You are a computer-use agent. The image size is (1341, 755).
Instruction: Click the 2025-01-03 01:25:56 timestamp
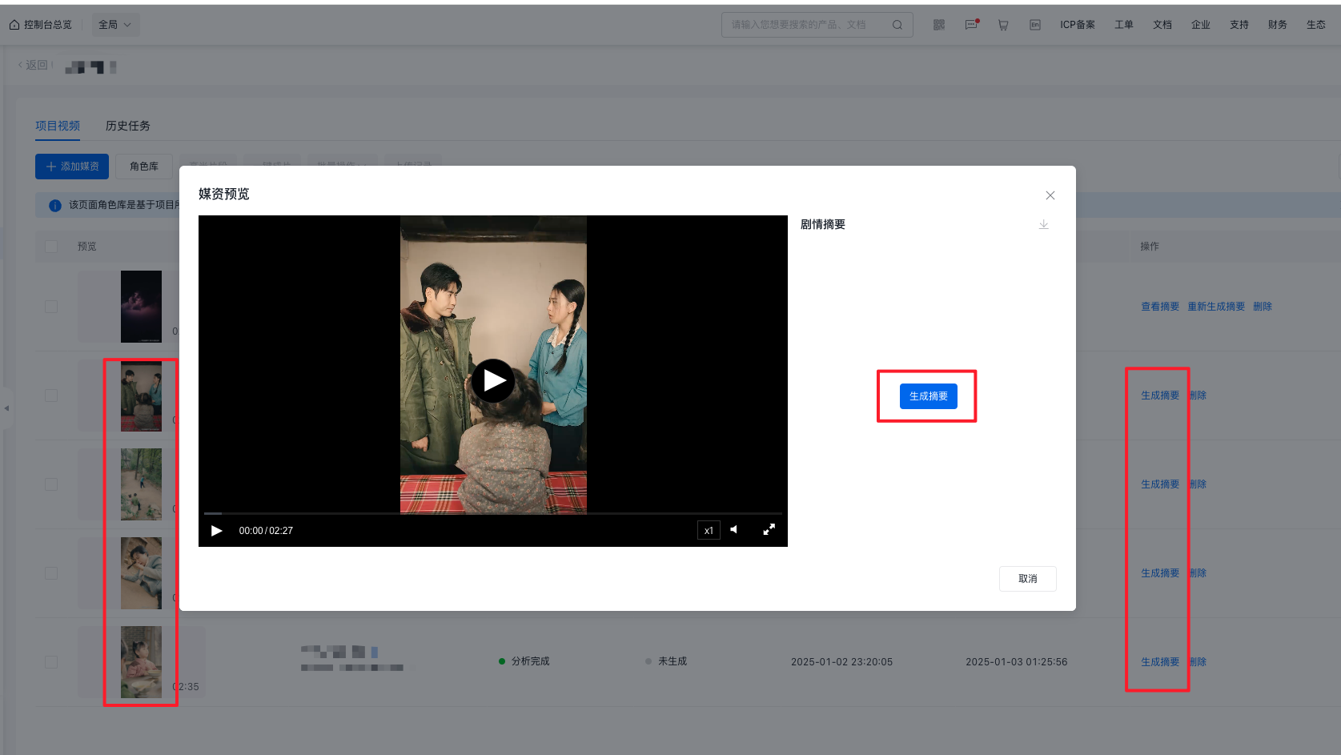(x=1016, y=662)
